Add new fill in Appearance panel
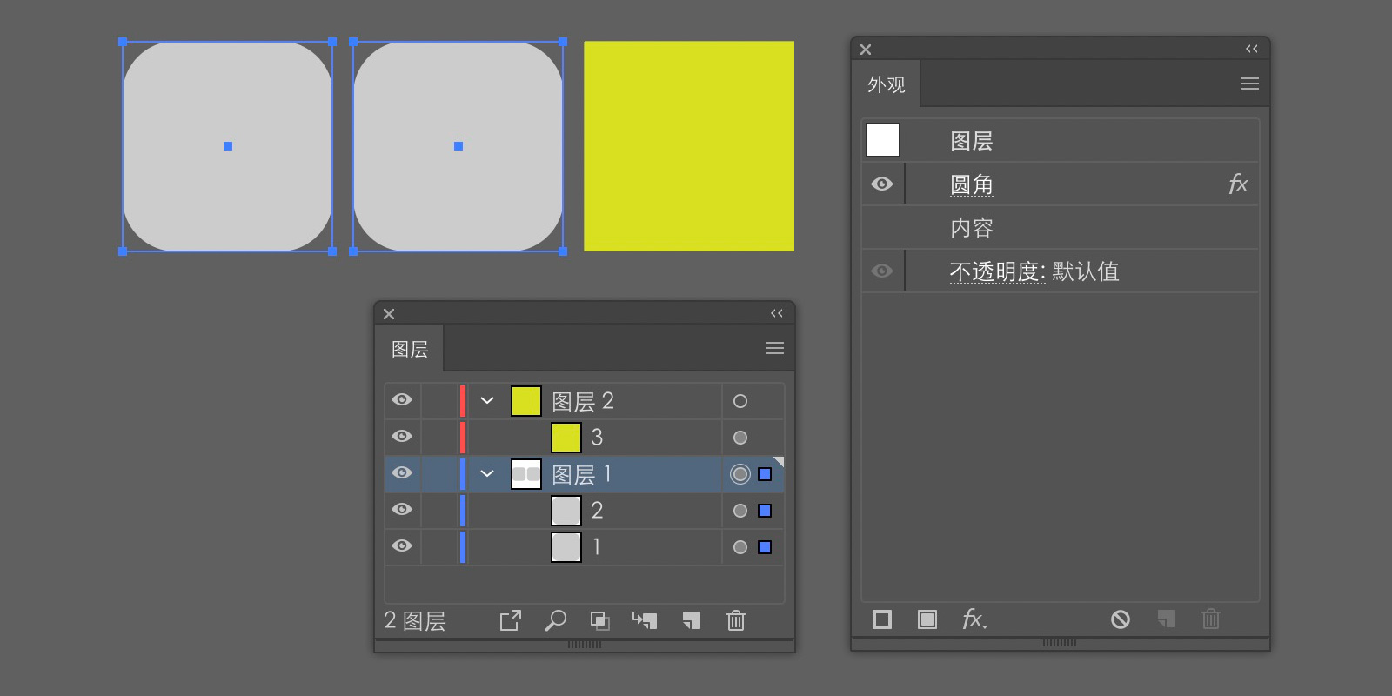 tap(927, 619)
